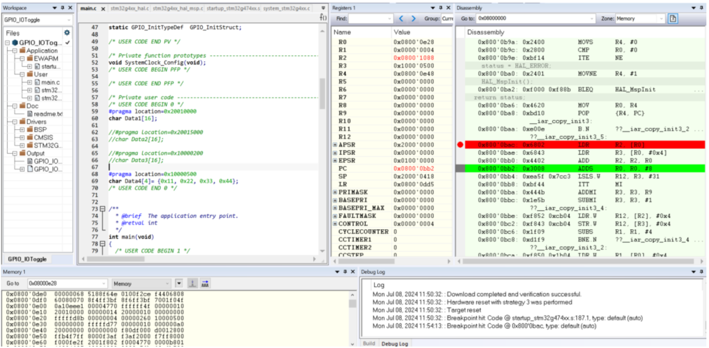The width and height of the screenshot is (709, 348).
Task: Open the editor tab list dropdown arrow
Action: pos(323,8)
